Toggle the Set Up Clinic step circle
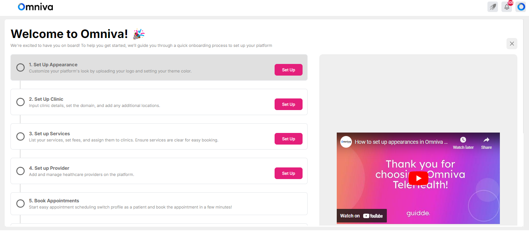 (21, 102)
